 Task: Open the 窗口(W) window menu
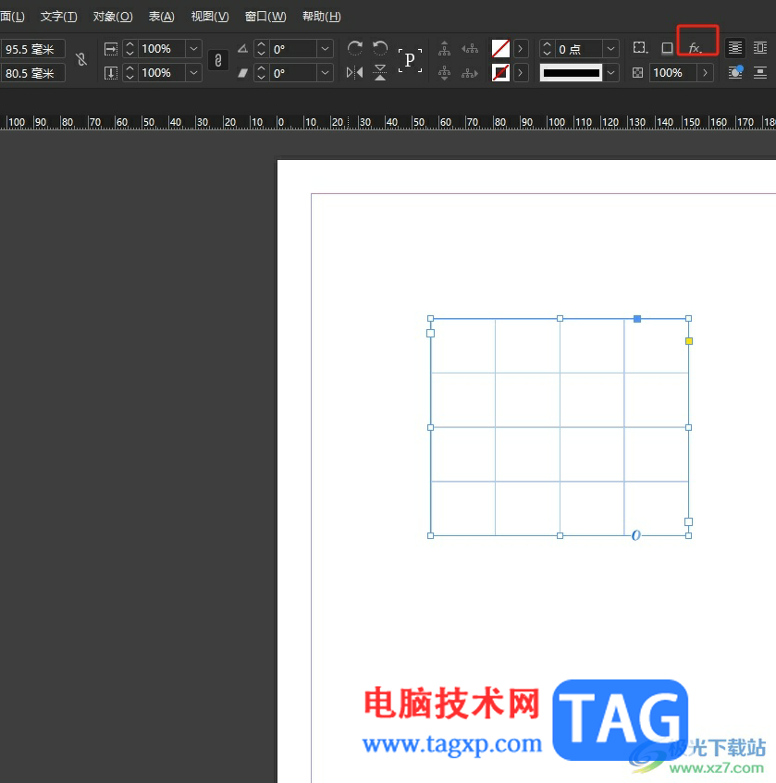coord(265,17)
